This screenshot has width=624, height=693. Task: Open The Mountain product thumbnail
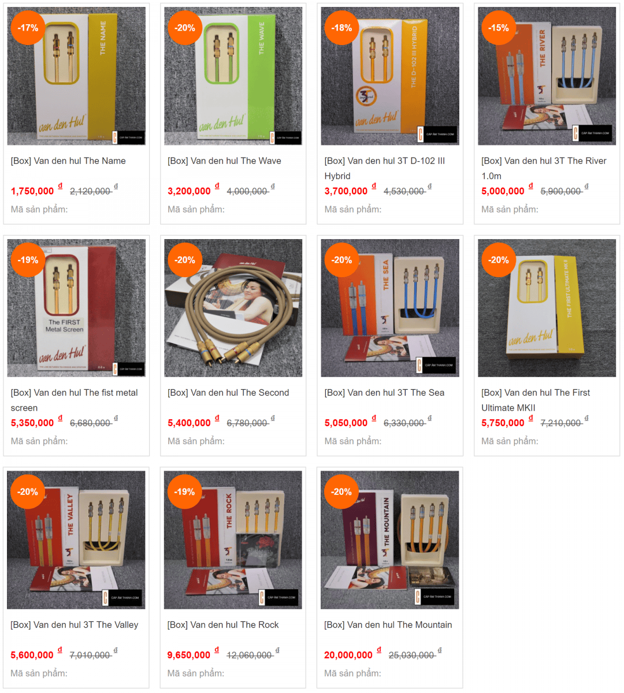coord(390,540)
